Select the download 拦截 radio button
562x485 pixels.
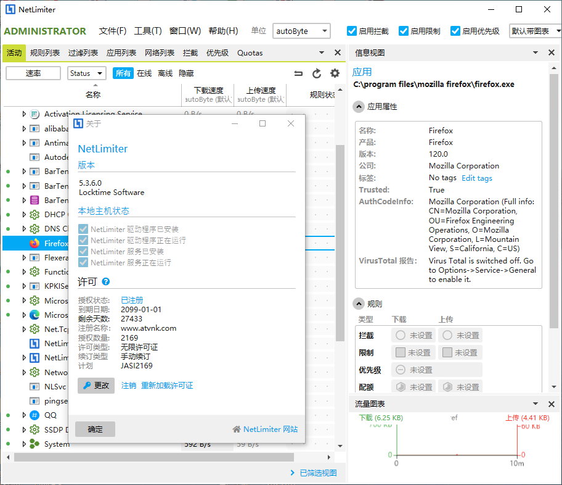point(401,335)
